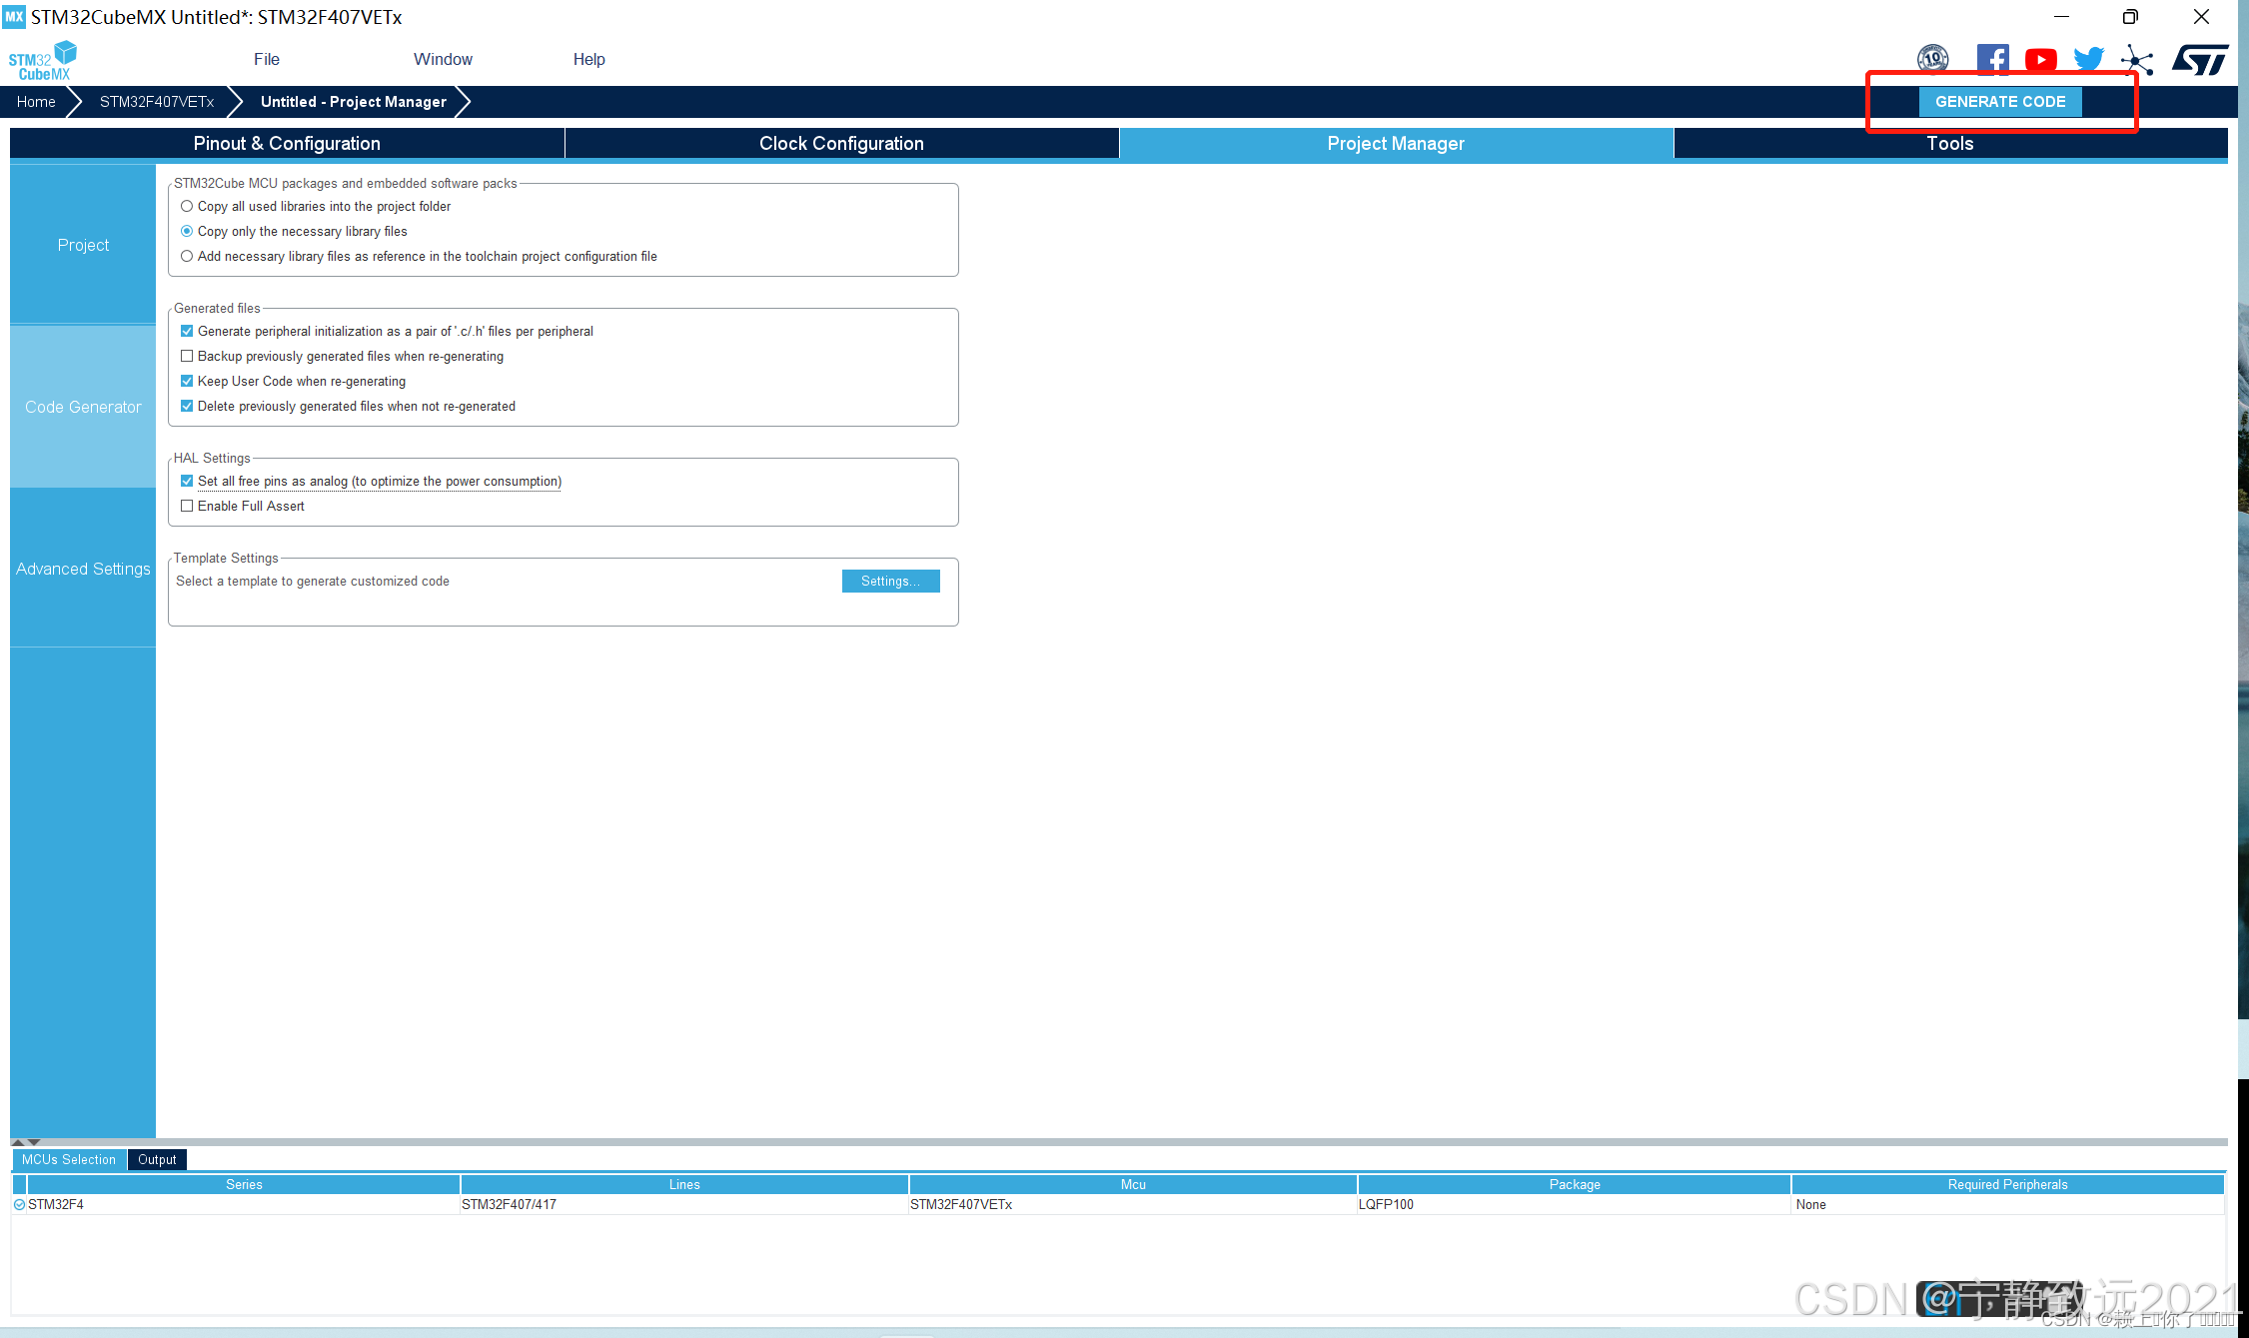2249x1338 pixels.
Task: Select the STM32F407/417 lines cell
Action: [684, 1205]
